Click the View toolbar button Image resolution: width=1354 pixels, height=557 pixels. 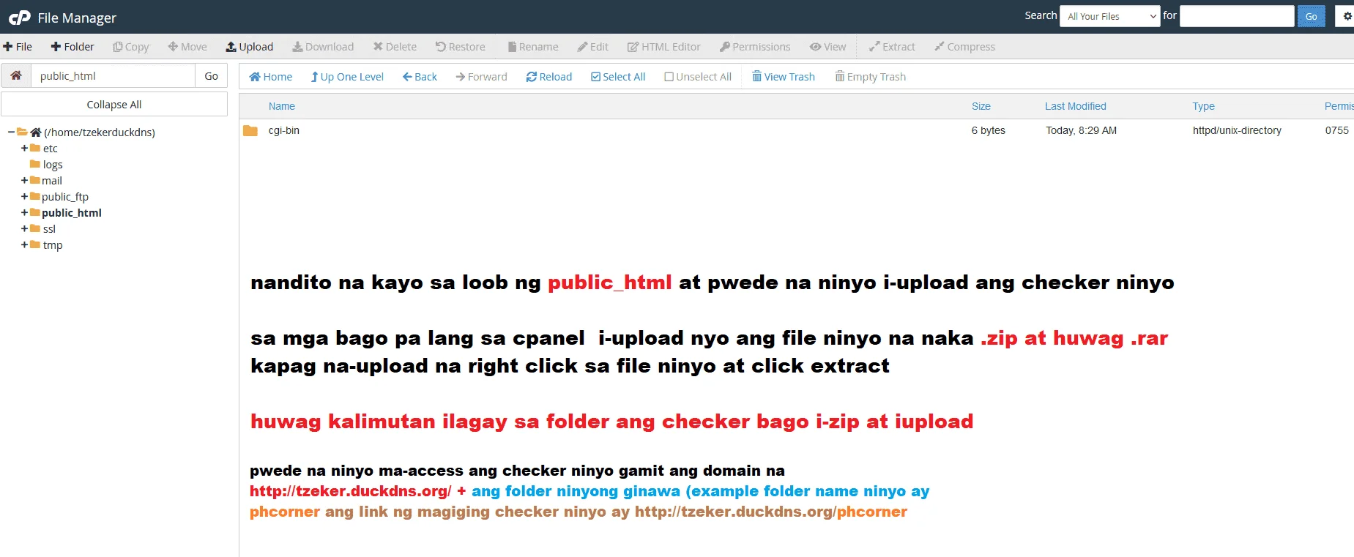[828, 47]
